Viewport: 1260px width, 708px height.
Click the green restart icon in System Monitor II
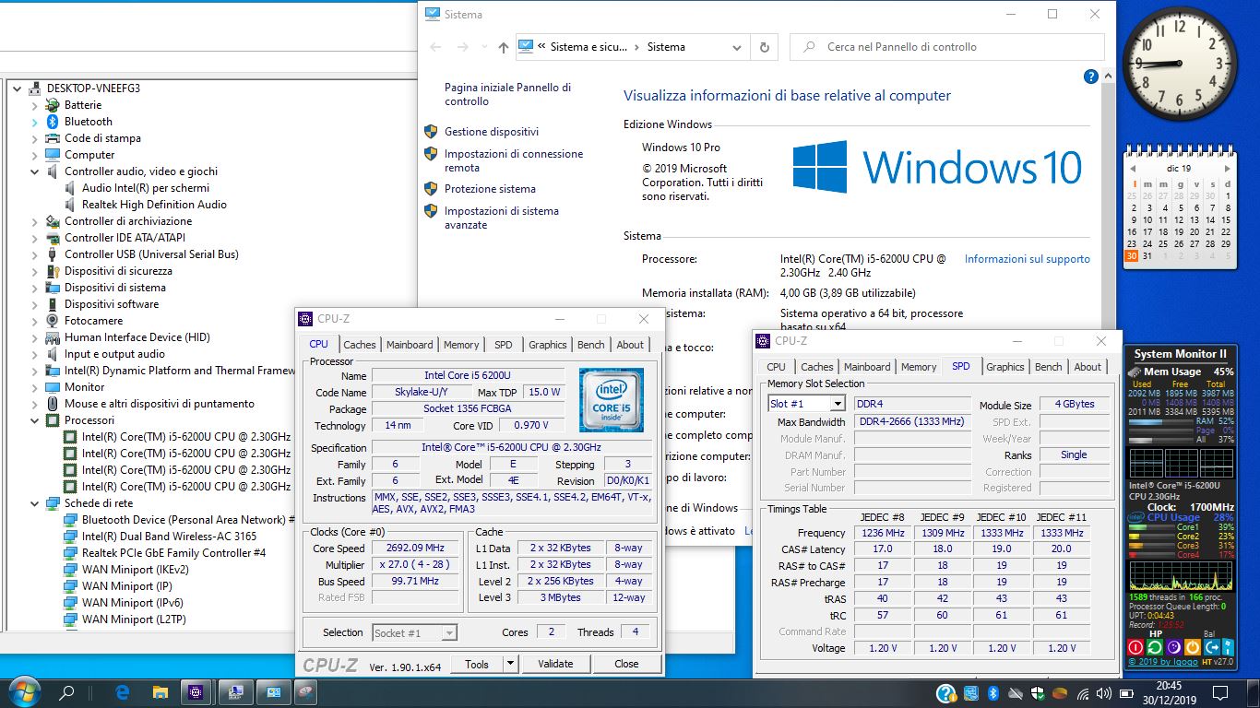pyautogui.click(x=1155, y=647)
